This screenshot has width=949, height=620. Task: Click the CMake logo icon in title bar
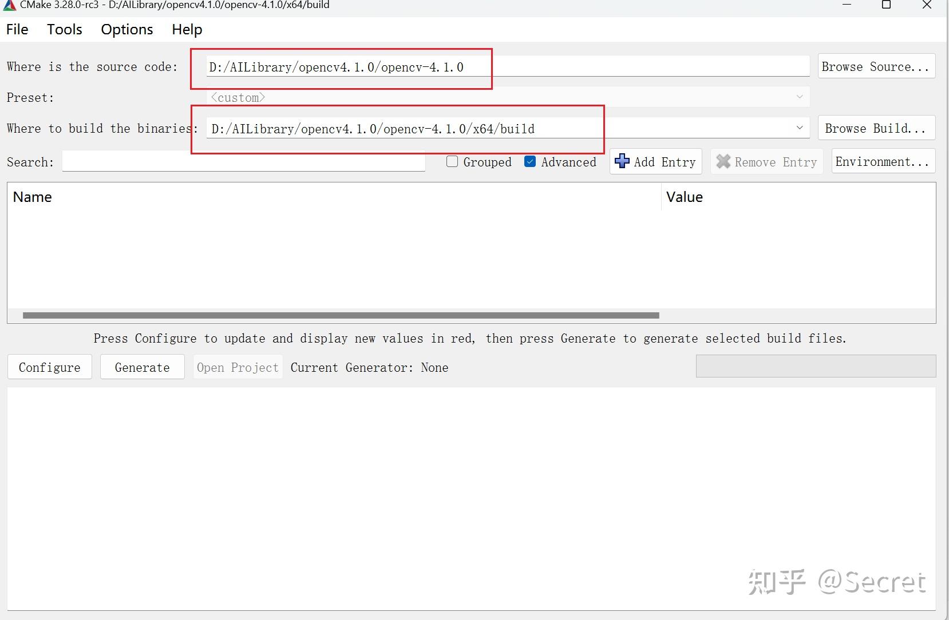click(x=9, y=5)
